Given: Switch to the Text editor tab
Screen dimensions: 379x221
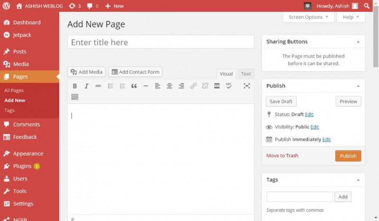Looking at the screenshot, I should click(246, 74).
